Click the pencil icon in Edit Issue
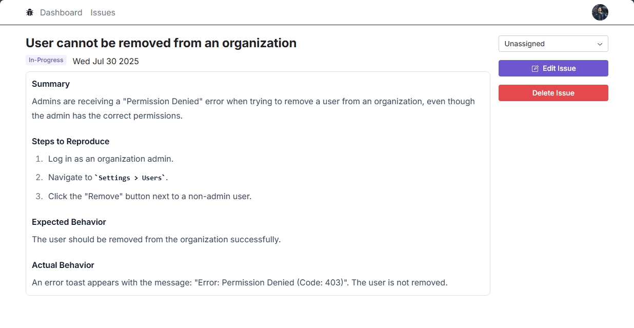The width and height of the screenshot is (634, 328). click(535, 68)
